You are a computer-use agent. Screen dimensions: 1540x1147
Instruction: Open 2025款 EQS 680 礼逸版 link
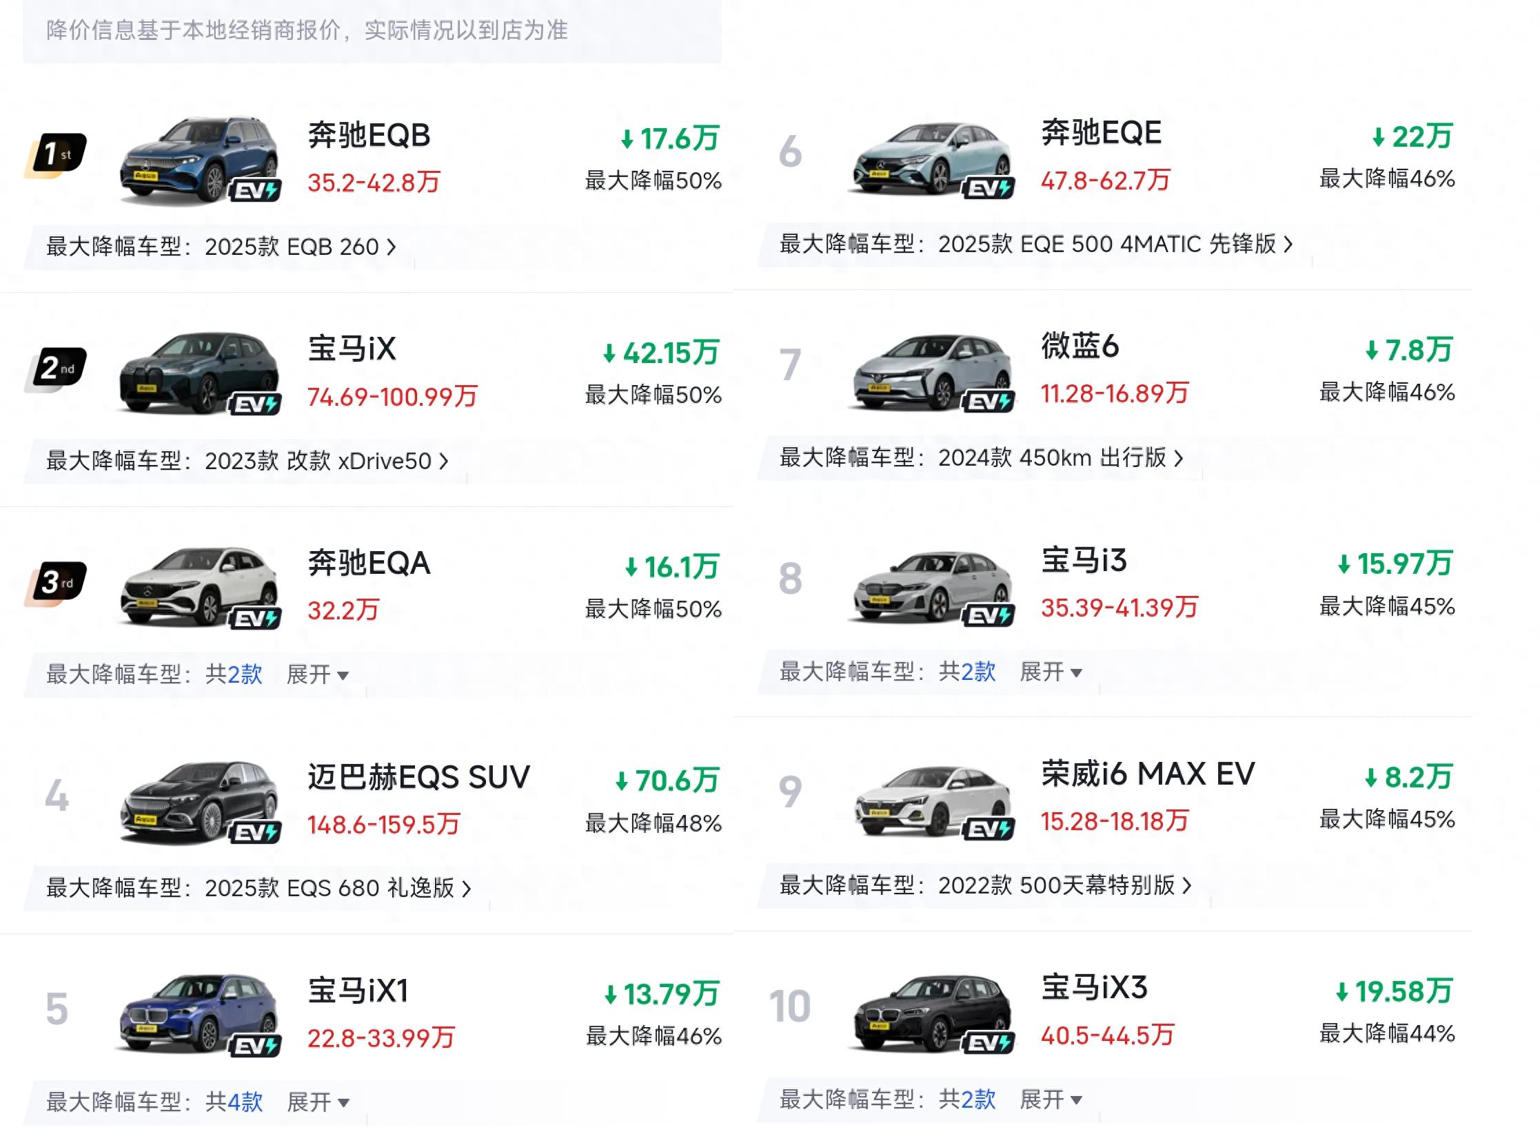338,888
